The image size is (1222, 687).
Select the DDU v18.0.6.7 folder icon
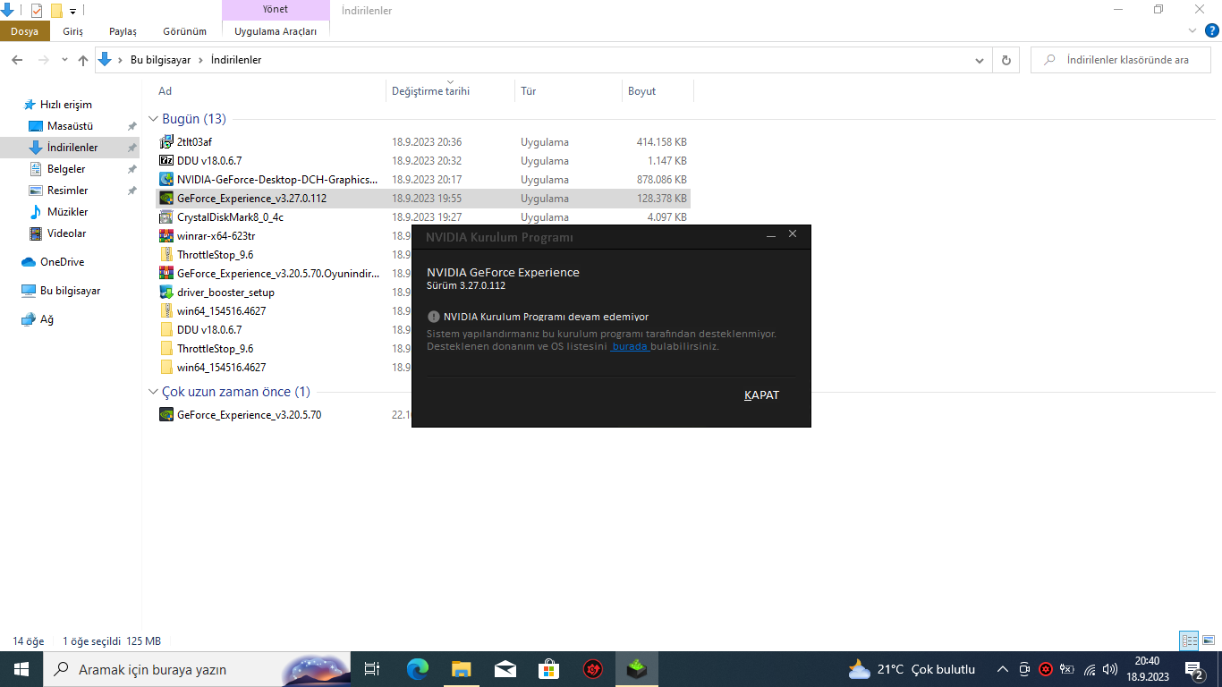pos(165,330)
